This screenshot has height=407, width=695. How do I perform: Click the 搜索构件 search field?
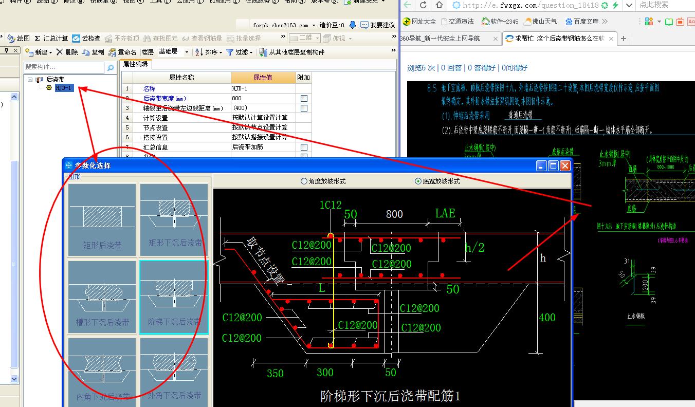(64, 67)
